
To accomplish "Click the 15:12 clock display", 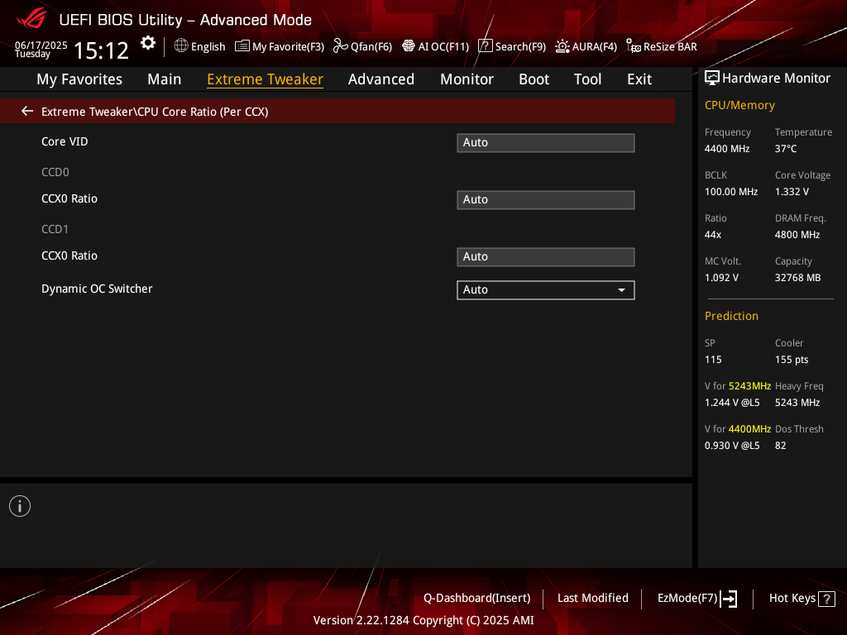I will click(101, 50).
